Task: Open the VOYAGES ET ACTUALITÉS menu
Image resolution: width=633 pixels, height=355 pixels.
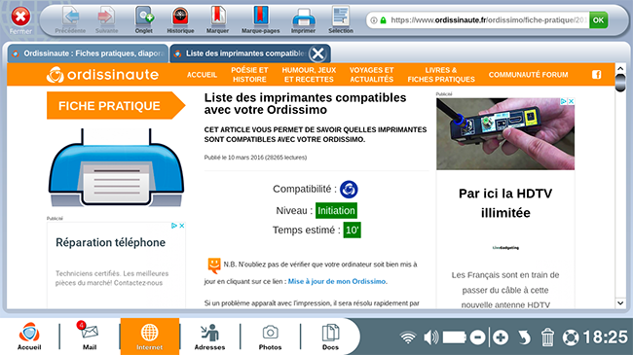Action: (371, 75)
